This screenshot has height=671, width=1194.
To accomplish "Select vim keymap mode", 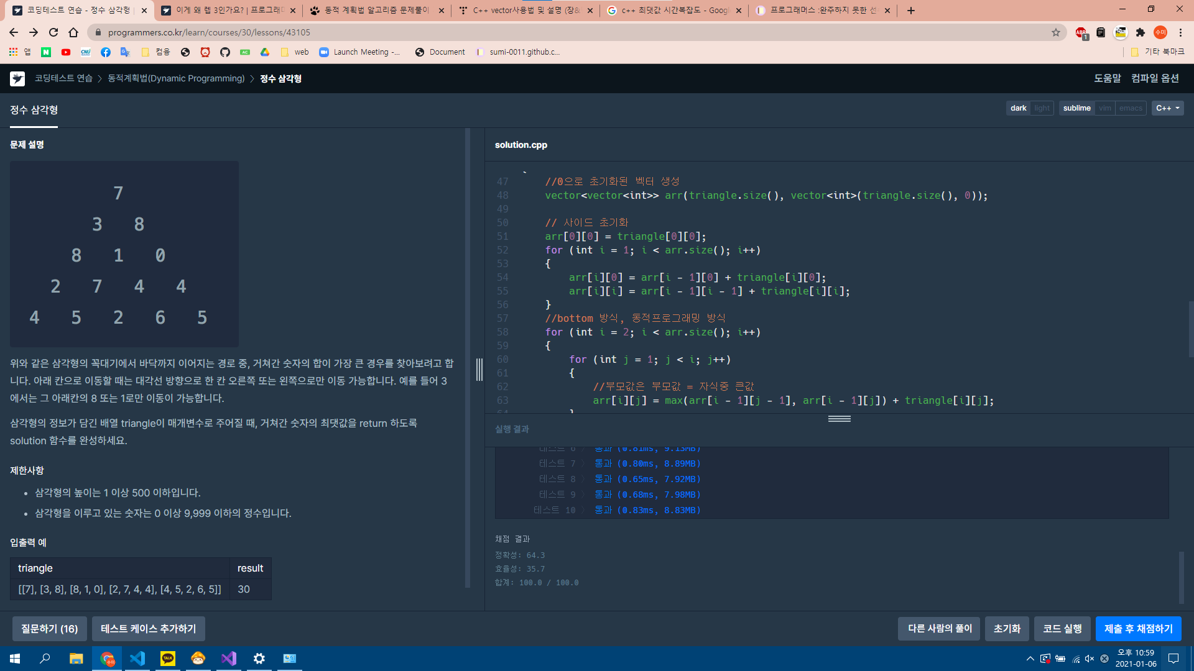I will (1104, 108).
